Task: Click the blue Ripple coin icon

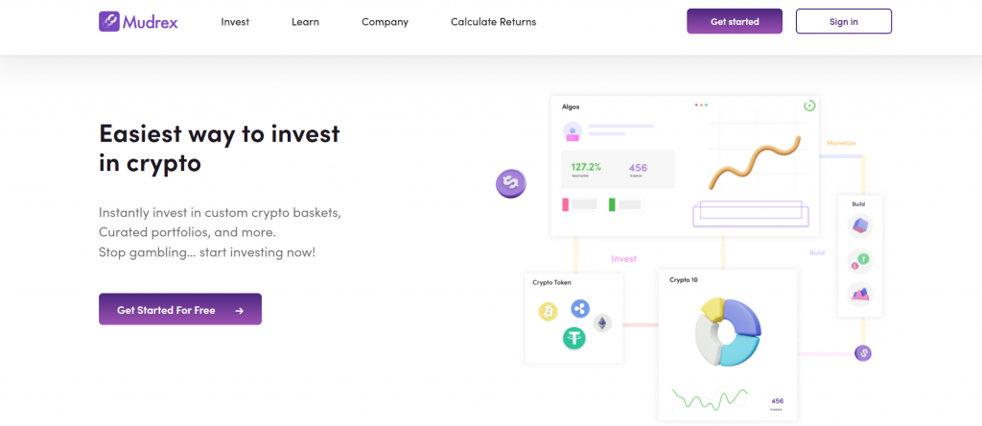Action: click(580, 308)
